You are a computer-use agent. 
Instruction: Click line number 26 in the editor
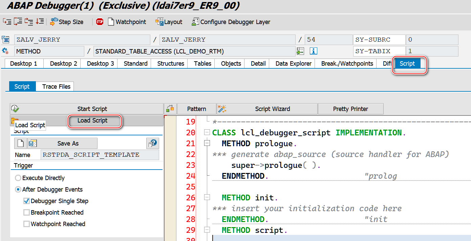[191, 198]
